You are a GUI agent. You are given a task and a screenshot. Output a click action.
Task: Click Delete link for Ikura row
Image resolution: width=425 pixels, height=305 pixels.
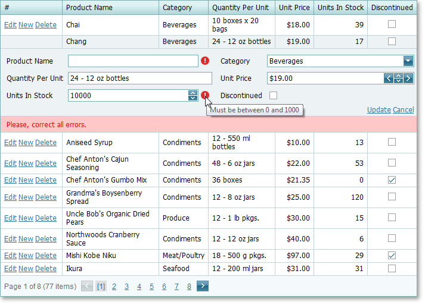coord(46,269)
